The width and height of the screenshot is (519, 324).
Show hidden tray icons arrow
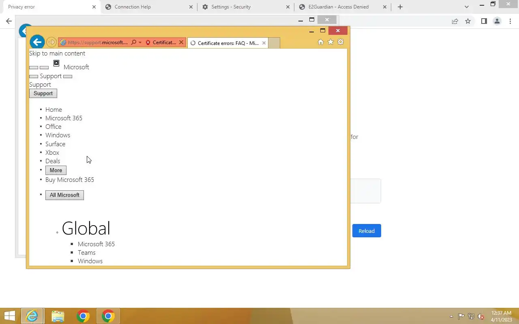point(451,316)
